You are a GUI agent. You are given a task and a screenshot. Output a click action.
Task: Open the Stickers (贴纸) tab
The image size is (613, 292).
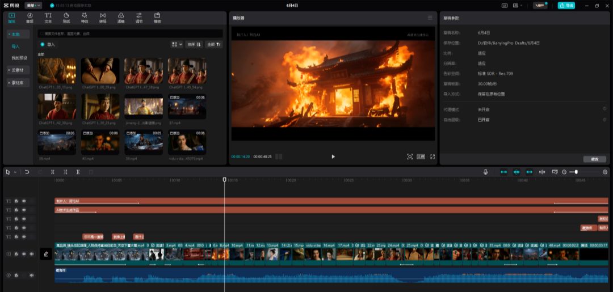[x=66, y=18]
